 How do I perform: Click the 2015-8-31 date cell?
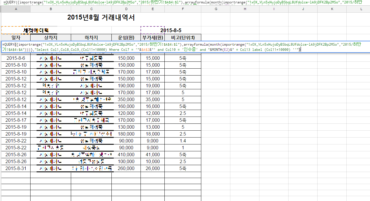click(x=16, y=169)
